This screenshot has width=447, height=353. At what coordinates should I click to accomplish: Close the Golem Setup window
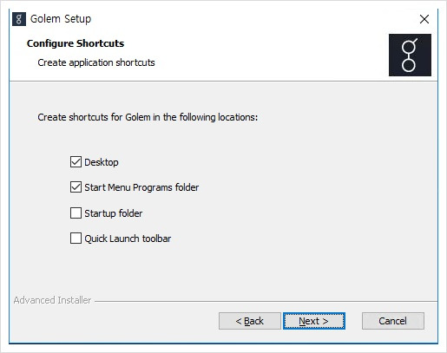coord(424,19)
